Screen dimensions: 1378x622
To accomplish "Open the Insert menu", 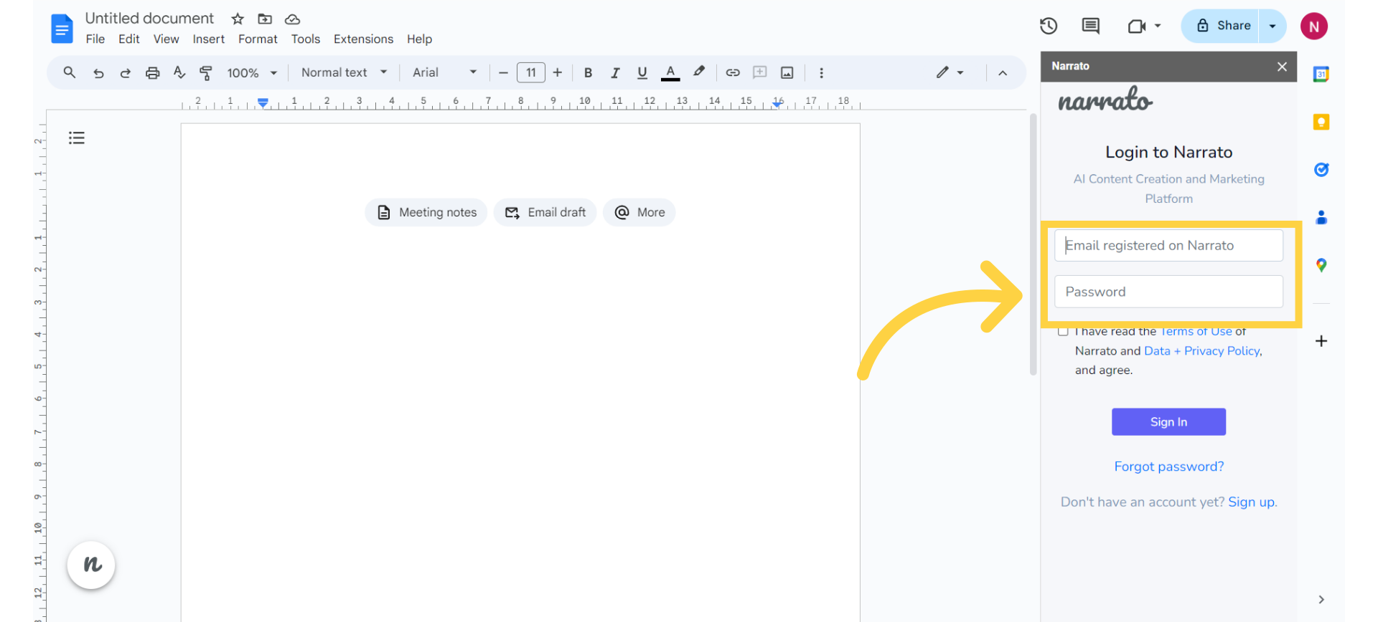I will (x=209, y=39).
